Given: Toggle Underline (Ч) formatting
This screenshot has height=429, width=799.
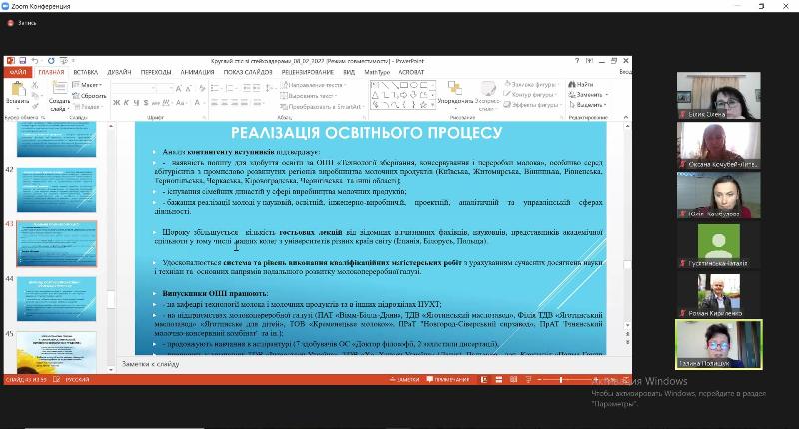Looking at the screenshot, I should coord(136,103).
